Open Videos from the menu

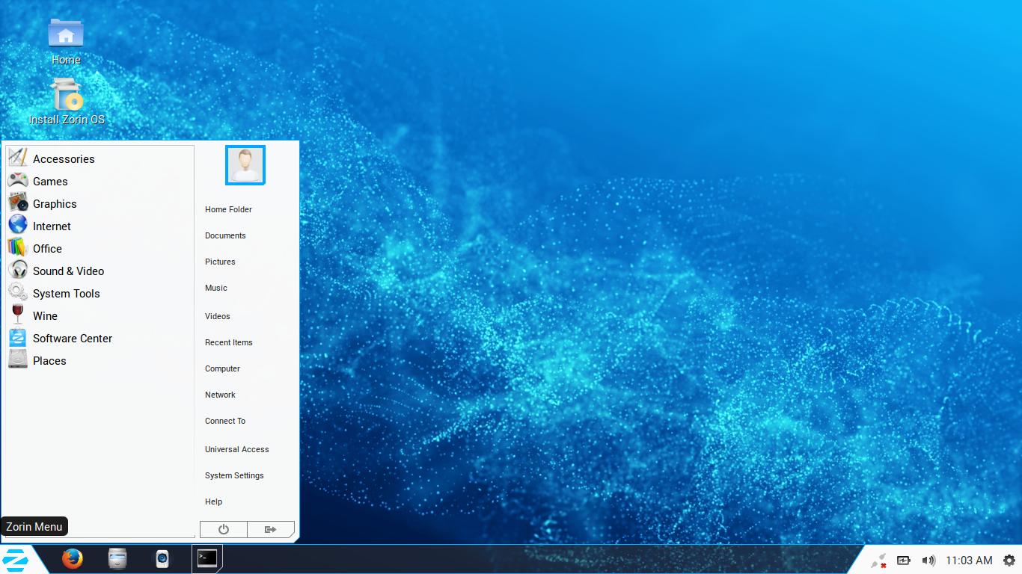click(x=218, y=316)
